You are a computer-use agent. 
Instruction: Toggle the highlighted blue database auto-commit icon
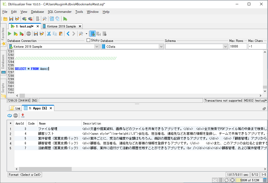point(93,34)
